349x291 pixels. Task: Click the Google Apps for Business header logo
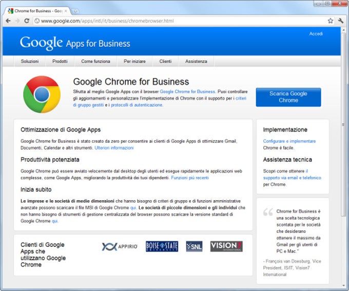tap(75, 43)
